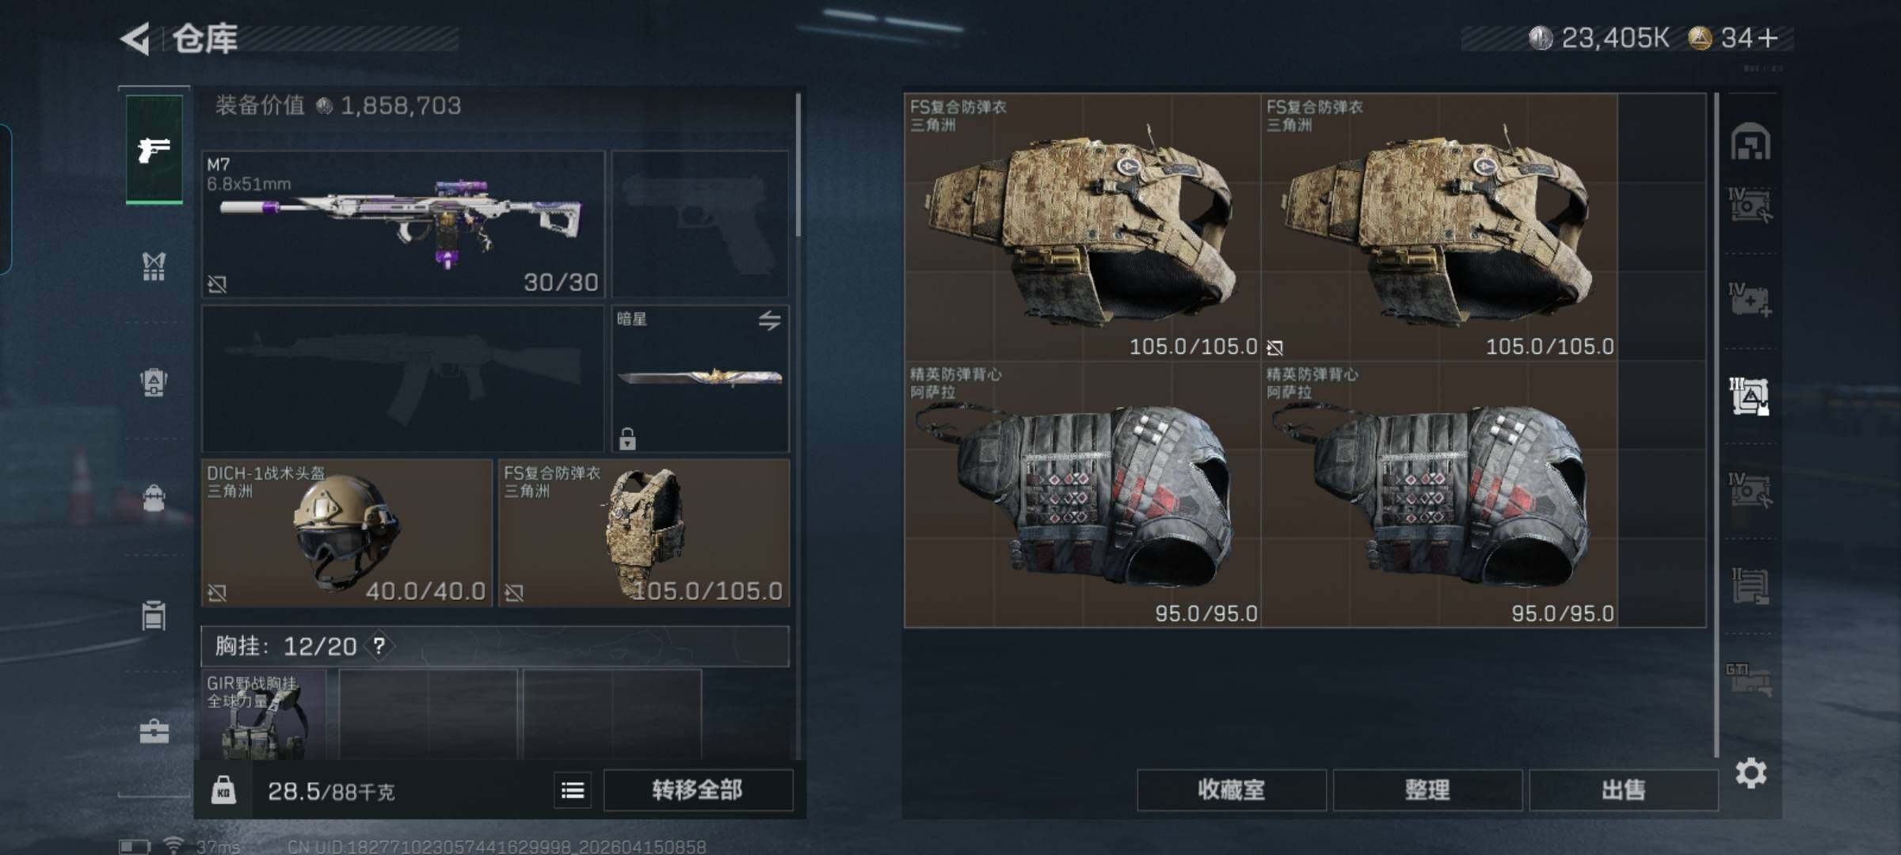
Task: Toggle the lock icon on 暗星 knife slot
Action: tap(627, 439)
